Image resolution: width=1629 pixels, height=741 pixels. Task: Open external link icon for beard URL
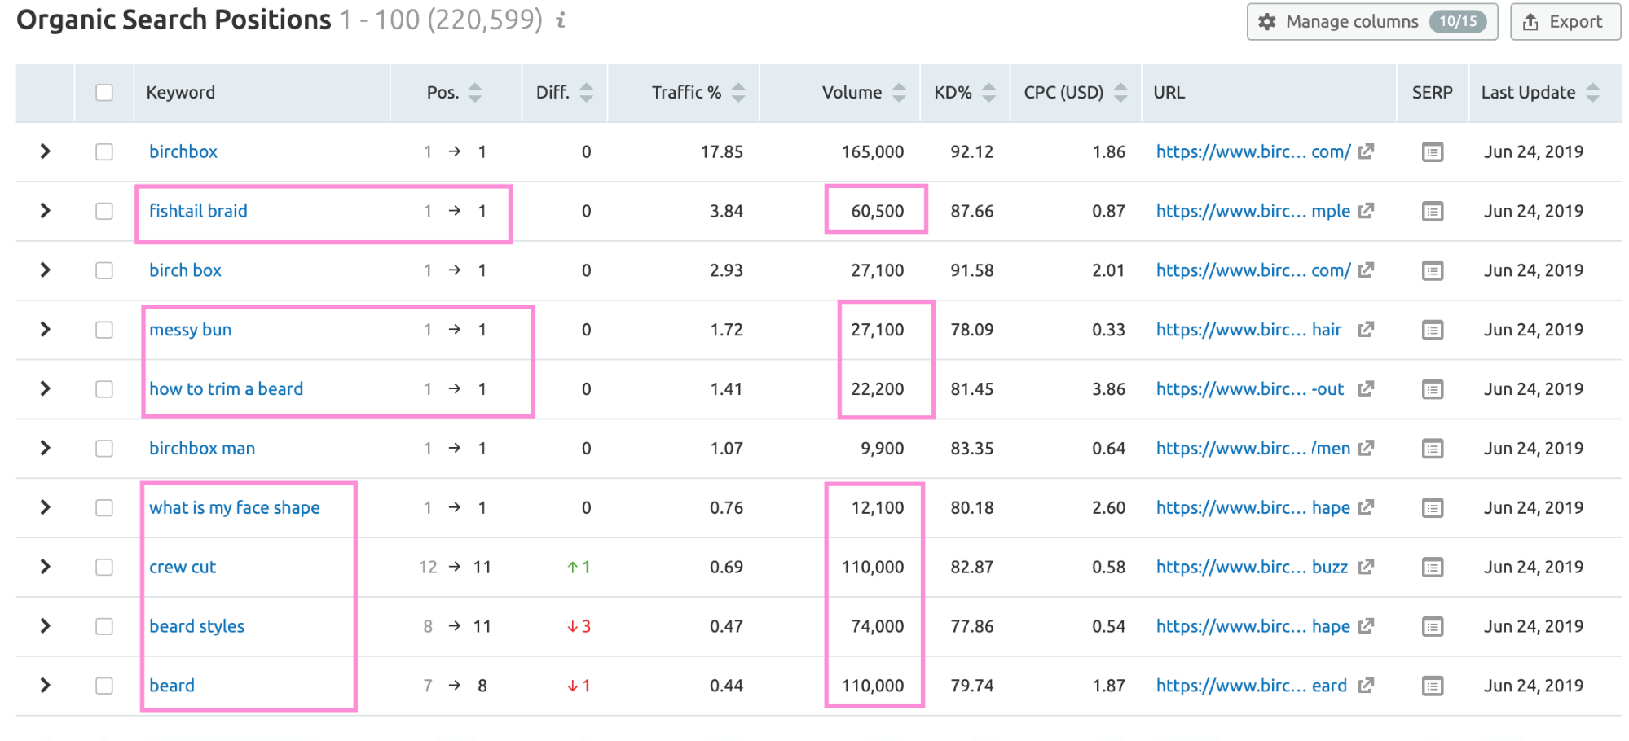1367,685
